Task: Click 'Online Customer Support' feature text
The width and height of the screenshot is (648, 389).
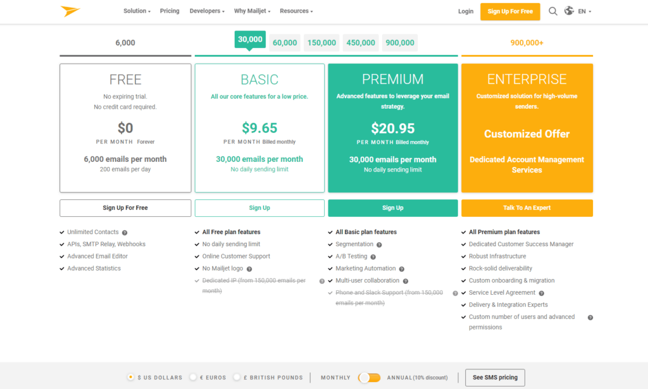Action: pyautogui.click(x=236, y=256)
